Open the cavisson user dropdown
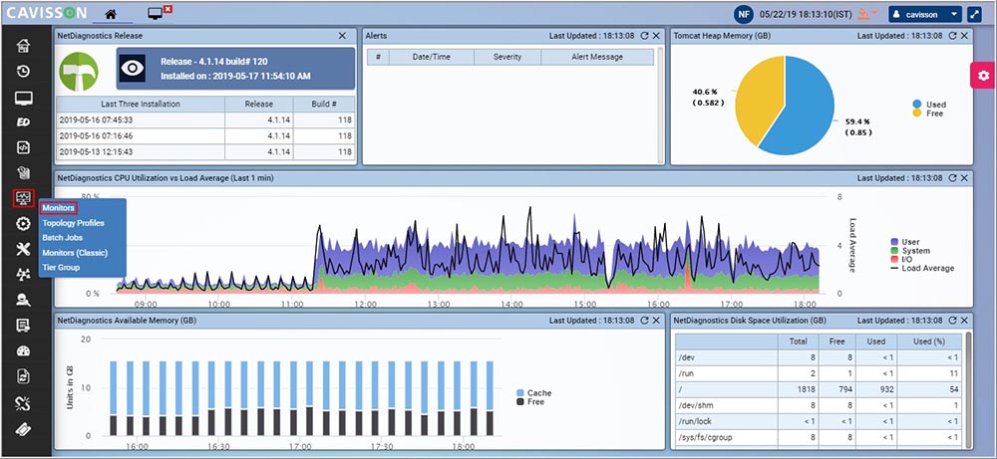 (x=925, y=14)
